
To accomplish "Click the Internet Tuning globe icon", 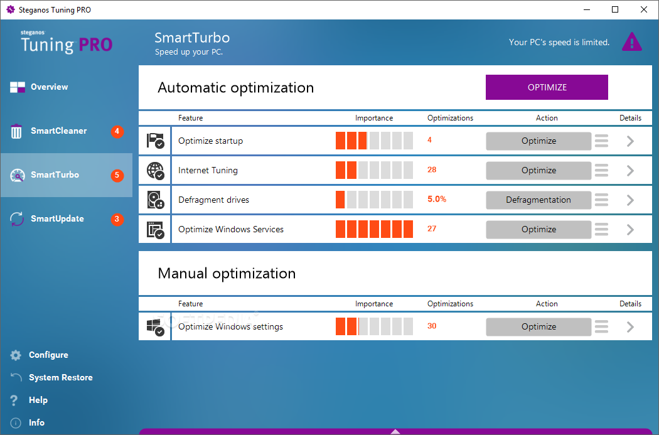I will [x=155, y=171].
